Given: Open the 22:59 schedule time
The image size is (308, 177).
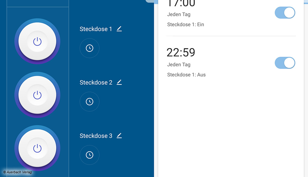Looking at the screenshot, I should tap(181, 52).
